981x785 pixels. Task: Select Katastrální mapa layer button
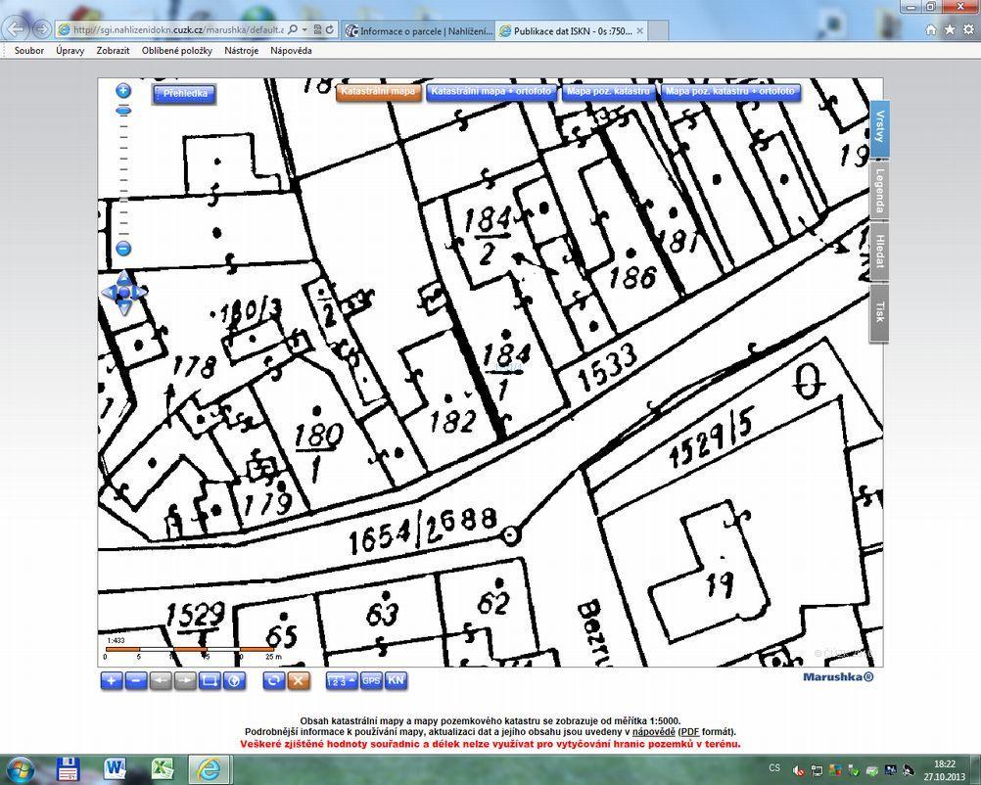tap(378, 92)
